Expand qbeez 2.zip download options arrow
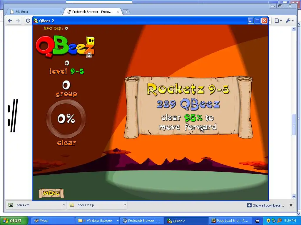301x225 pixels. 125,205
